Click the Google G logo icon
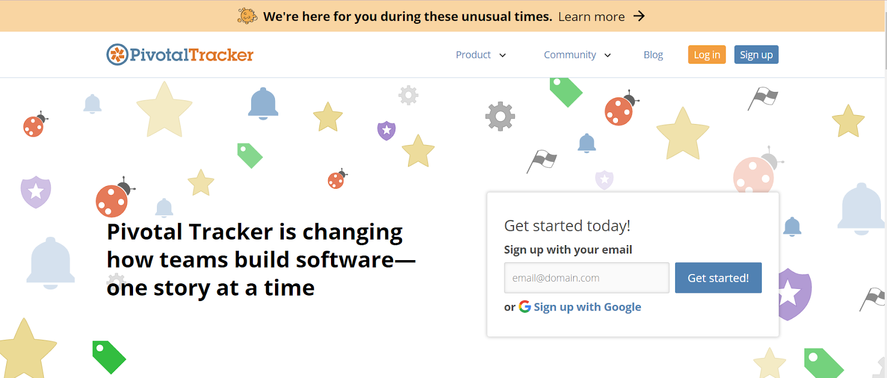The image size is (887, 378). click(524, 307)
